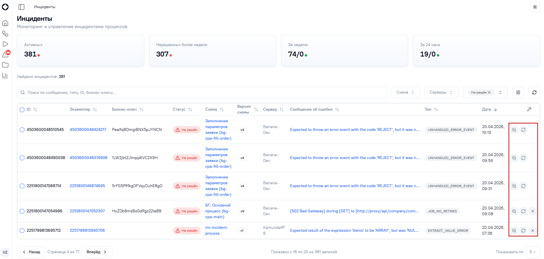544x259 pixels.
Task: Go to next page with Вперёд
Action: click(x=97, y=252)
